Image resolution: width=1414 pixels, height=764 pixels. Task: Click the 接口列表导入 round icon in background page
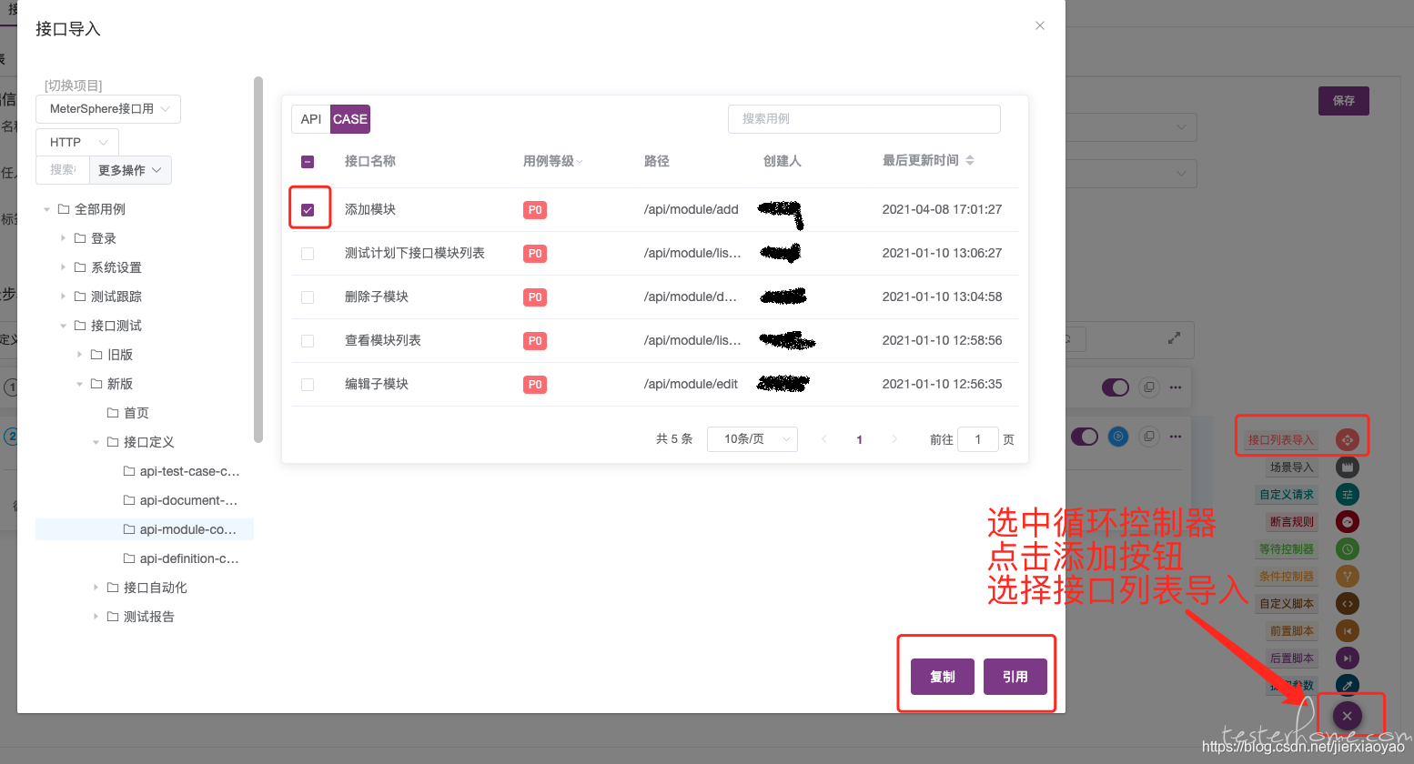[x=1347, y=440]
